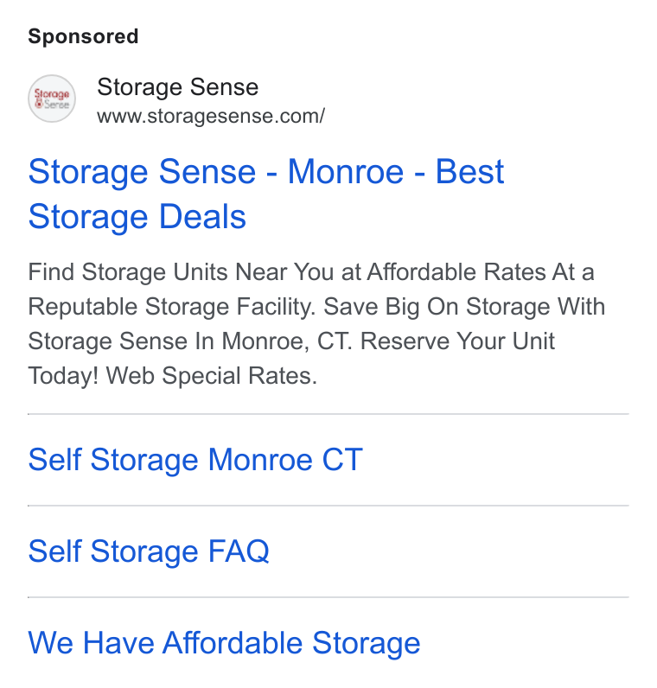657x688 pixels.
Task: Click the "Reputable Storage Facility" description text
Action: [x=172, y=307]
